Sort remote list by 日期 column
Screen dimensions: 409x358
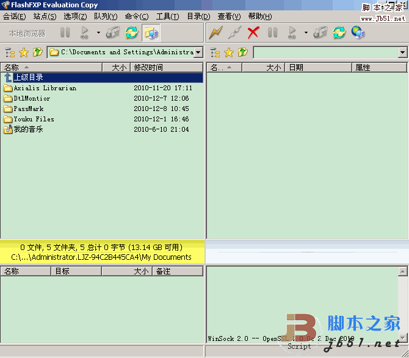coord(318,68)
